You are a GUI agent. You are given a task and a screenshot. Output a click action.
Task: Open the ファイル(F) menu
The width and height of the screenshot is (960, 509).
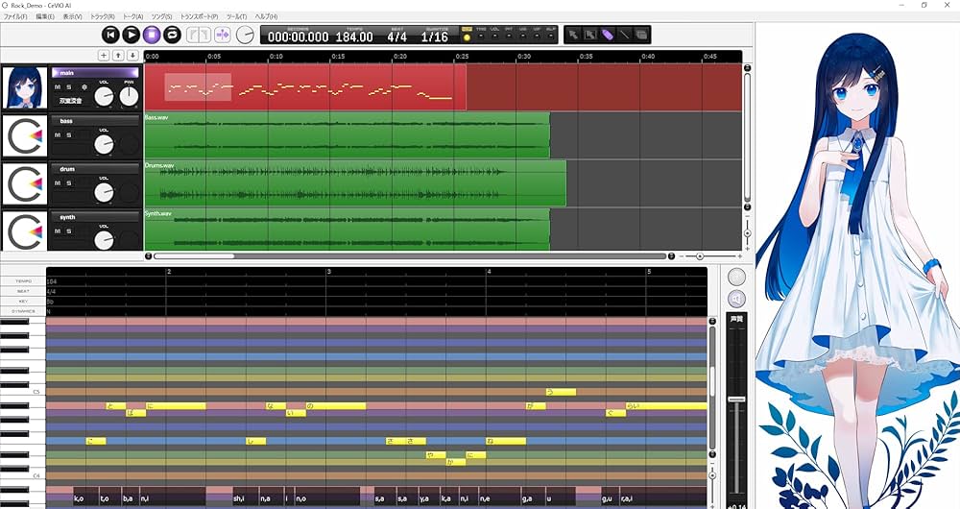click(15, 16)
